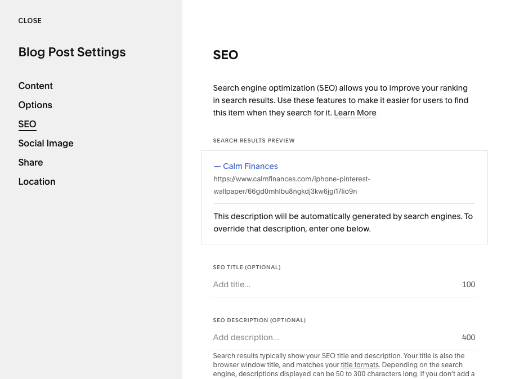
Task: Open the Share settings tab
Action: 30,163
